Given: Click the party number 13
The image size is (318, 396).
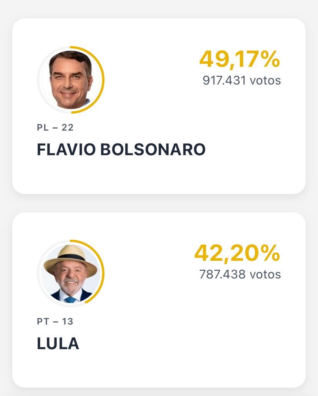Looking at the screenshot, I should pos(68,321).
